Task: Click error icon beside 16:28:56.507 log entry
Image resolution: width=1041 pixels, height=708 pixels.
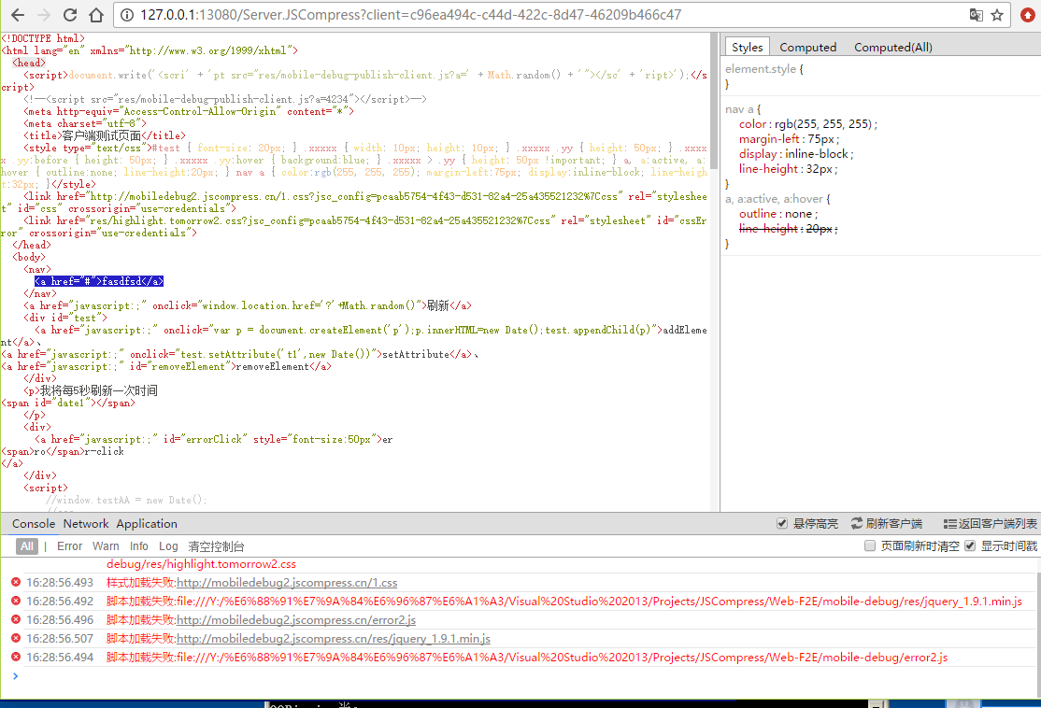Action: (16, 638)
